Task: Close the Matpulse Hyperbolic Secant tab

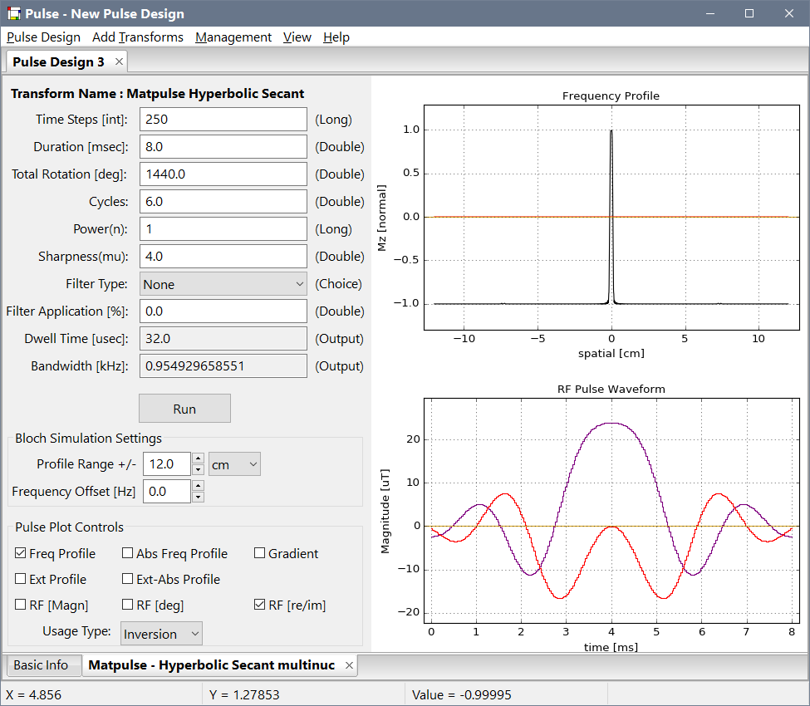Action: click(350, 665)
